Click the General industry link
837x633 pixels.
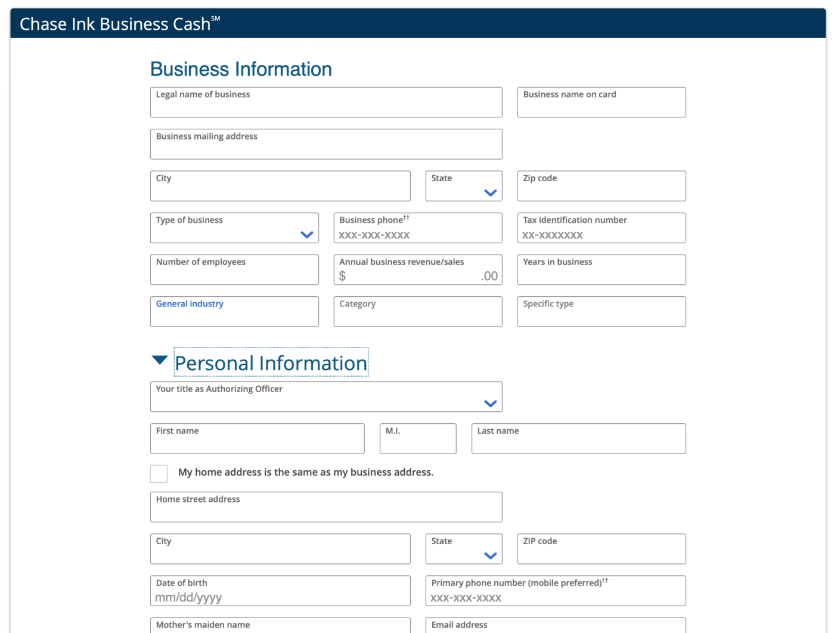coord(190,303)
